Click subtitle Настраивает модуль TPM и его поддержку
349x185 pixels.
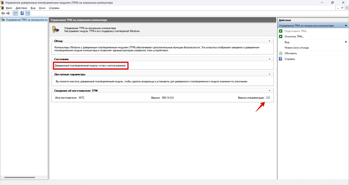102,31
